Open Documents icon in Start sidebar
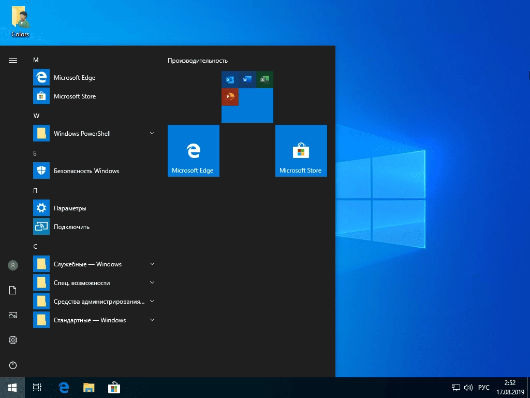This screenshot has width=530, height=398. tap(13, 290)
